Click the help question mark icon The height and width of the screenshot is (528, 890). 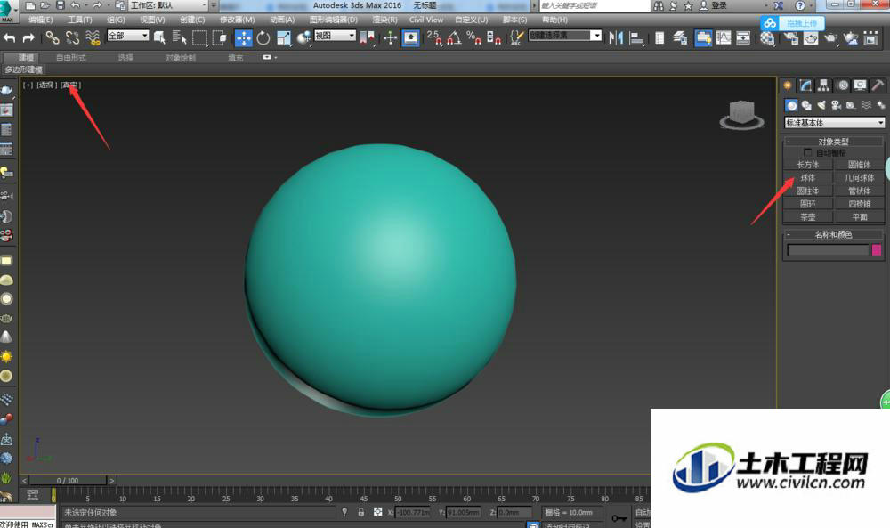pos(800,5)
